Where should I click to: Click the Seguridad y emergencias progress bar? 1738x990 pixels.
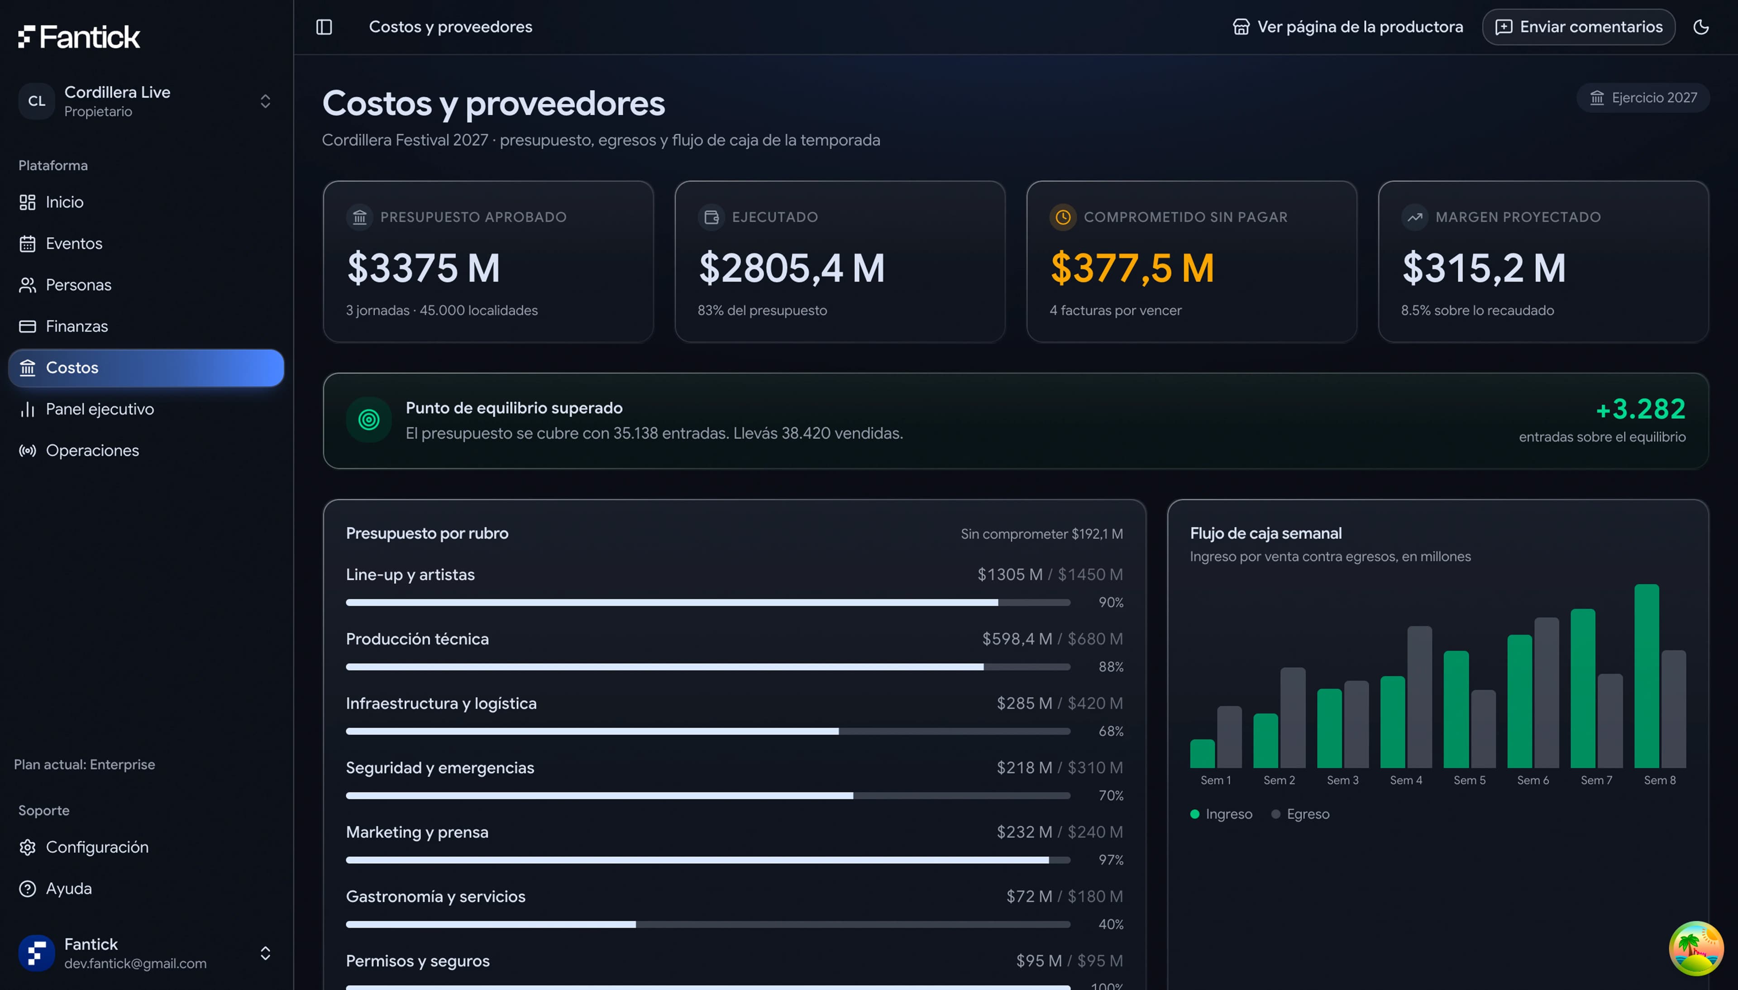[x=708, y=795]
